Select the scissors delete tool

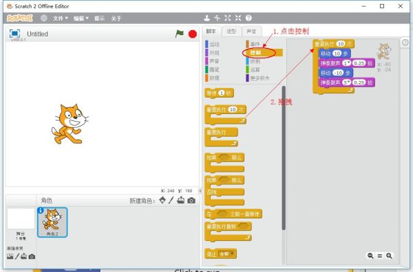[x=218, y=18]
